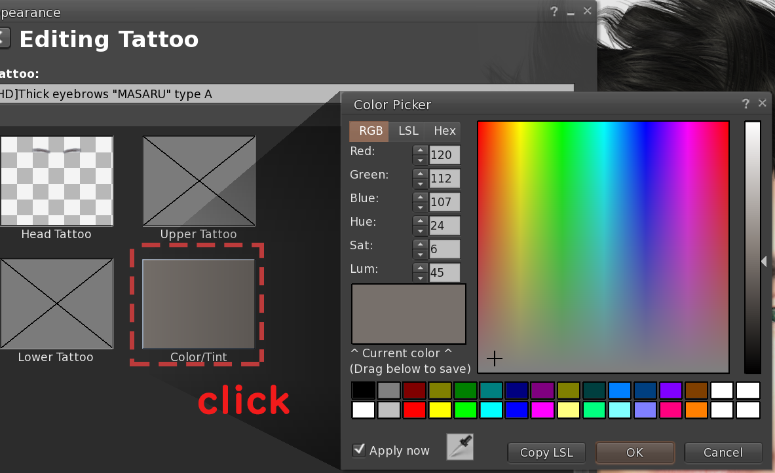Open the empty Upper Tattoo texture slot
The width and height of the screenshot is (775, 473).
[199, 181]
